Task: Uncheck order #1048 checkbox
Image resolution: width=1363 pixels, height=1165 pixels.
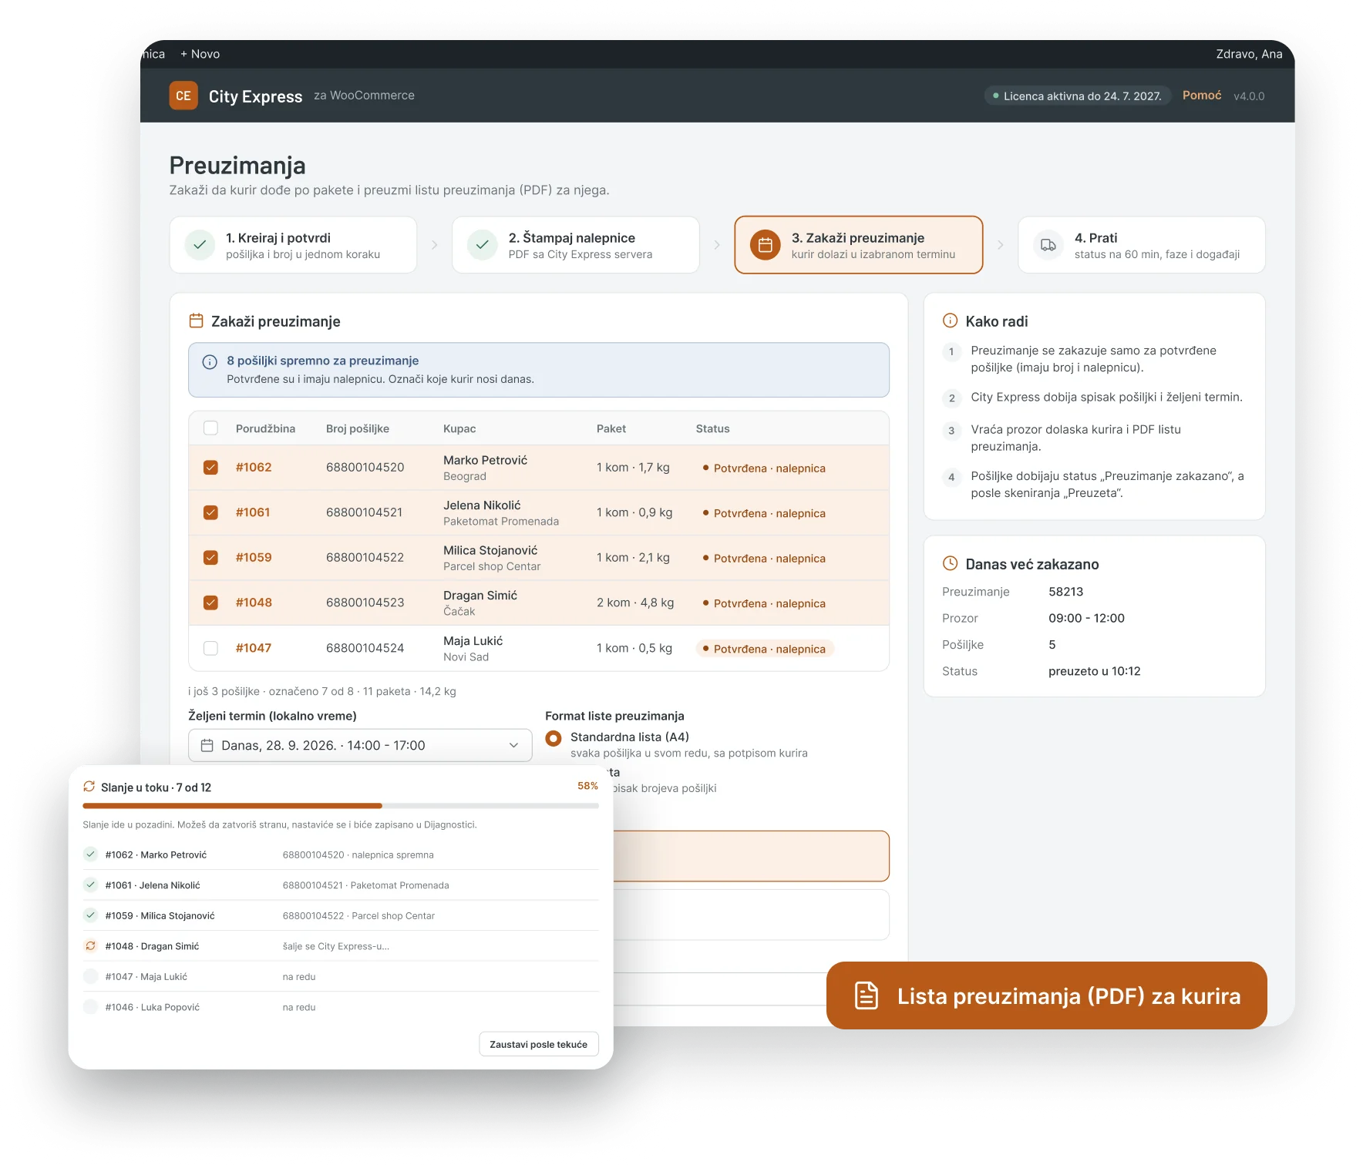Action: pos(210,603)
